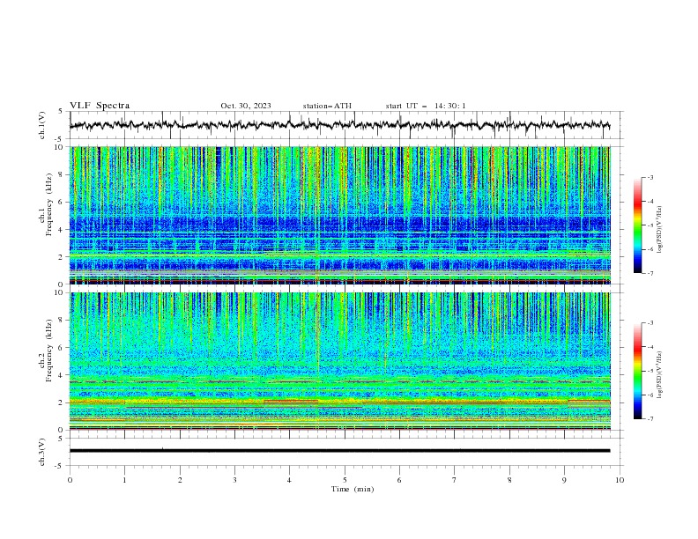Click the "start UT = 14:30:1" header text
The width and height of the screenshot is (698, 539).
426,106
